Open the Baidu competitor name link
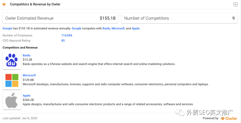This screenshot has height=123, width=241. pyautogui.click(x=26, y=55)
